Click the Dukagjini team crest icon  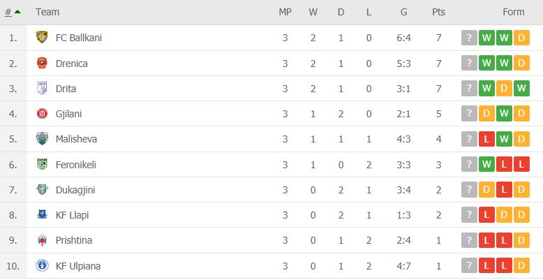click(42, 189)
